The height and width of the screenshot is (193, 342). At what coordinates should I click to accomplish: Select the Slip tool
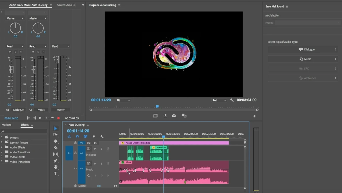[x=56, y=154]
